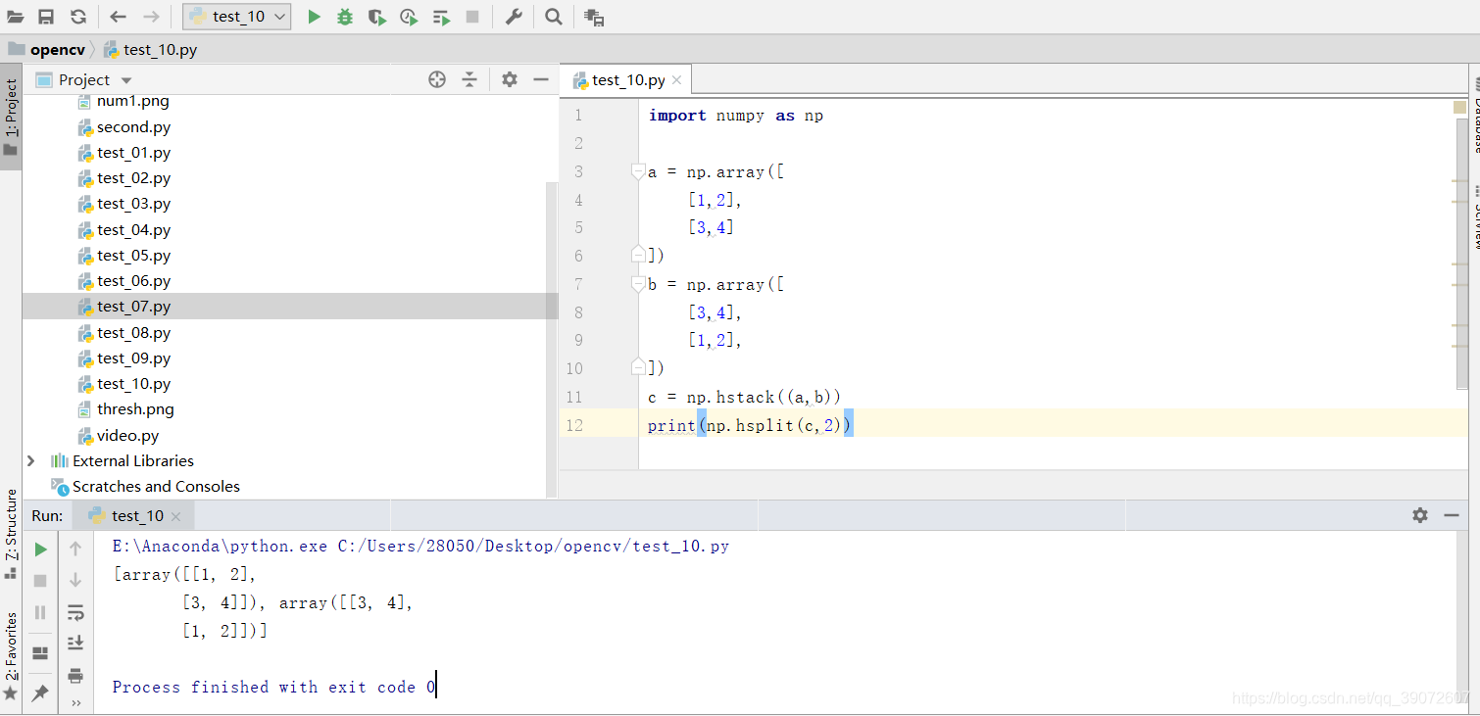Open the test_10 run configuration dropdown
The width and height of the screenshot is (1480, 716).
[x=237, y=17]
